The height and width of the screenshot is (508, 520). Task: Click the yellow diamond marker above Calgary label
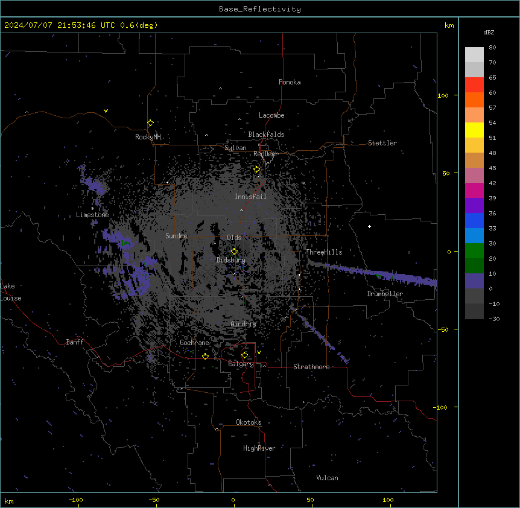click(x=244, y=355)
